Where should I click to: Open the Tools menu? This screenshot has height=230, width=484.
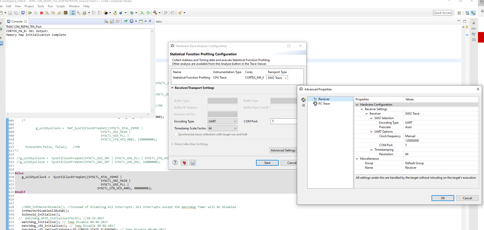point(41,6)
